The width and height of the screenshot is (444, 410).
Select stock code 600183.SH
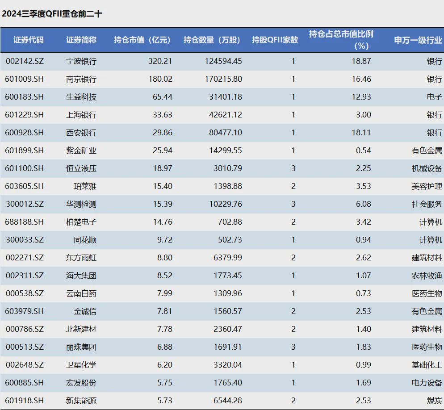(x=25, y=97)
